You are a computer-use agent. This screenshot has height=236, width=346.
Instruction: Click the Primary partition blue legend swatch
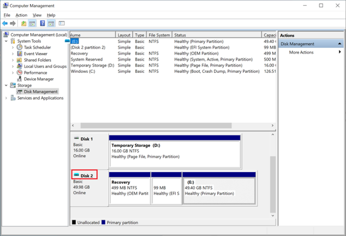(x=103, y=222)
